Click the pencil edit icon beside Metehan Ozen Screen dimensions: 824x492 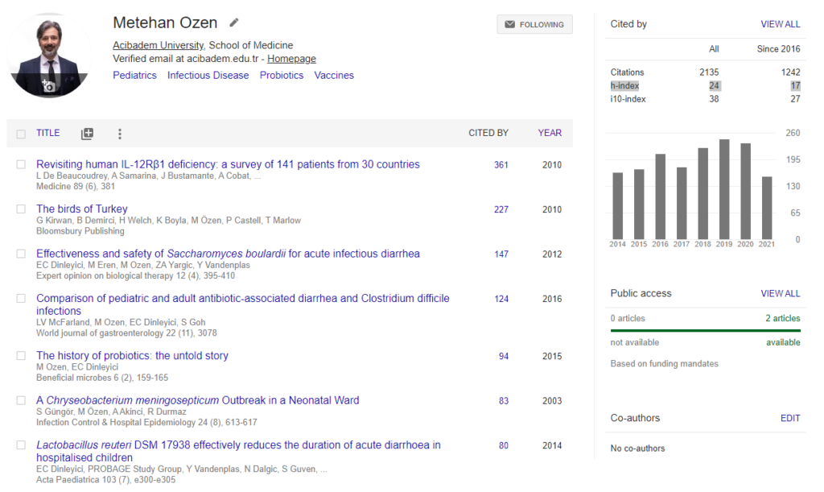pos(234,23)
